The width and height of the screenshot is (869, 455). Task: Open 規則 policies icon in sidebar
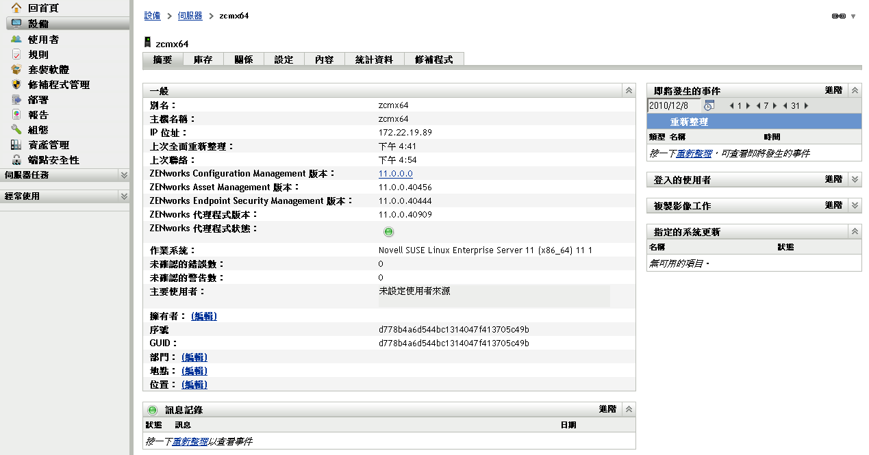[x=16, y=55]
